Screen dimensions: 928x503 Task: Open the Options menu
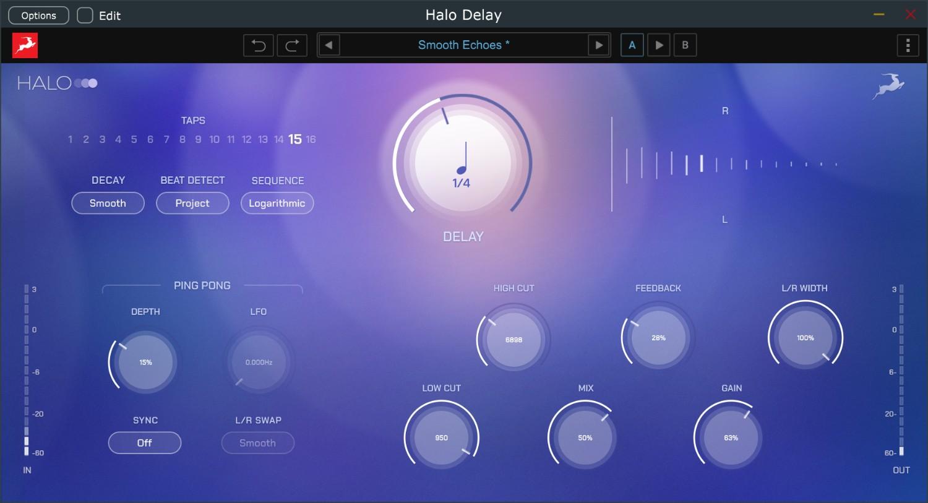tap(38, 15)
